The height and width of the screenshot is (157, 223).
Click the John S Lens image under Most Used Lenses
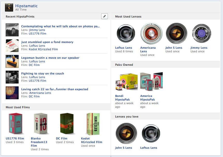pos(176,34)
